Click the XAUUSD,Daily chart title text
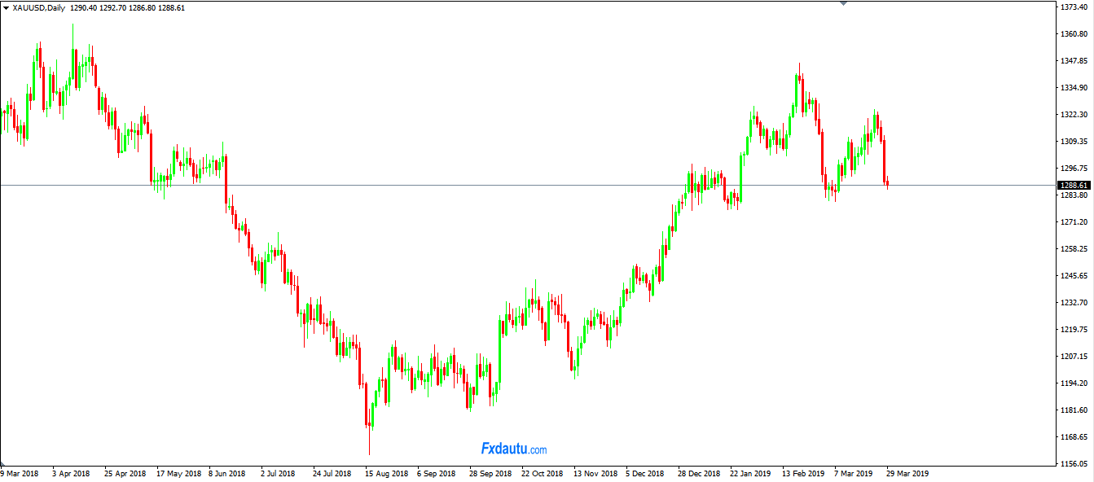The image size is (1094, 482). pyautogui.click(x=39, y=7)
